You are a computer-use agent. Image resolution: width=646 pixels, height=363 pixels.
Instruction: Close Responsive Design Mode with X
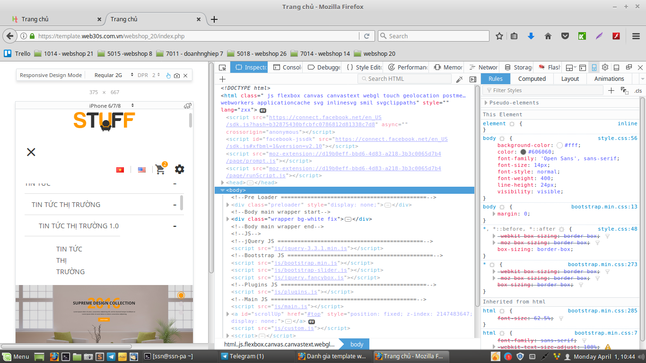185,76
